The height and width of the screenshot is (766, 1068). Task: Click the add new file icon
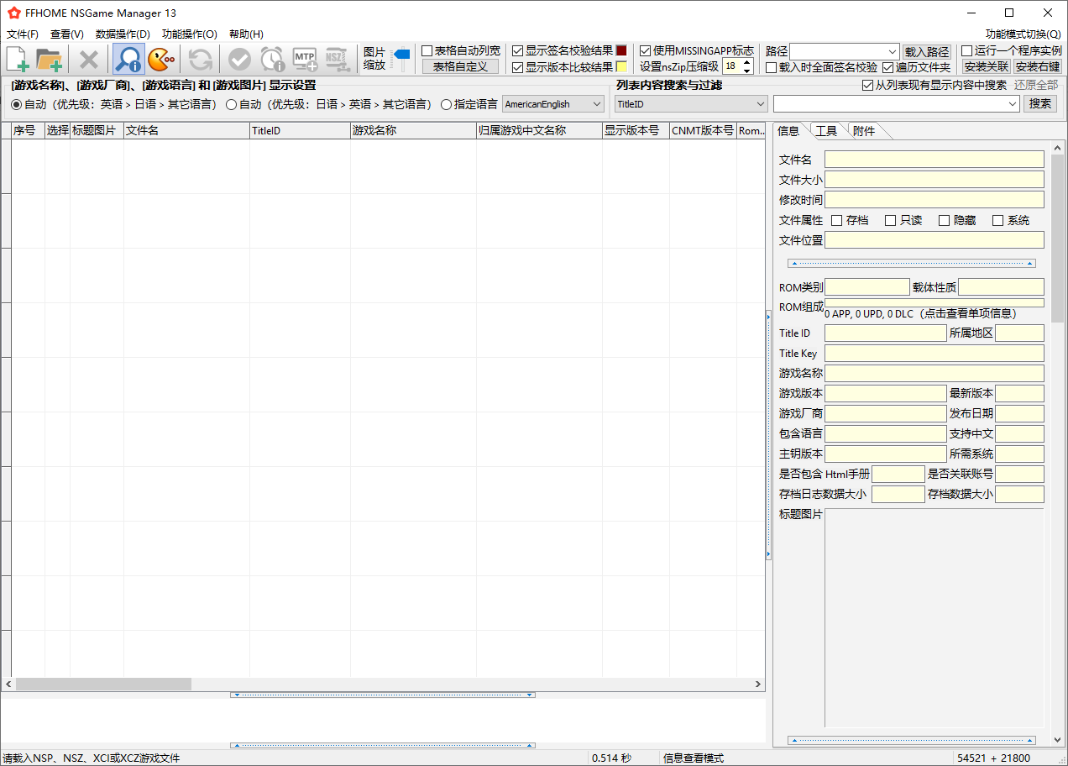[18, 59]
